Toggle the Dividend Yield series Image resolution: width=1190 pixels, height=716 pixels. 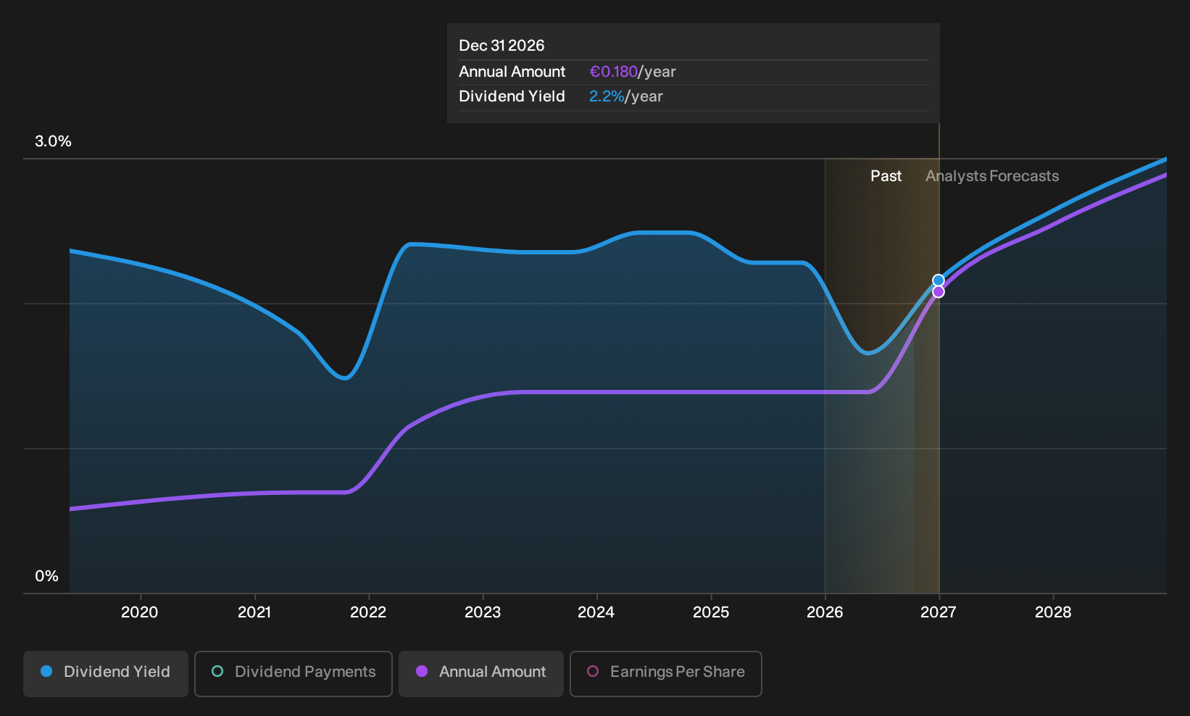pyautogui.click(x=106, y=673)
